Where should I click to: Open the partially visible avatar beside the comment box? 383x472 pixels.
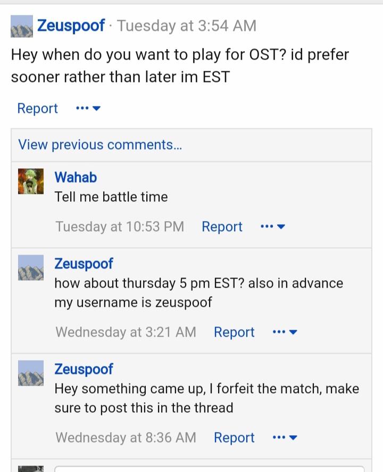pyautogui.click(x=31, y=469)
